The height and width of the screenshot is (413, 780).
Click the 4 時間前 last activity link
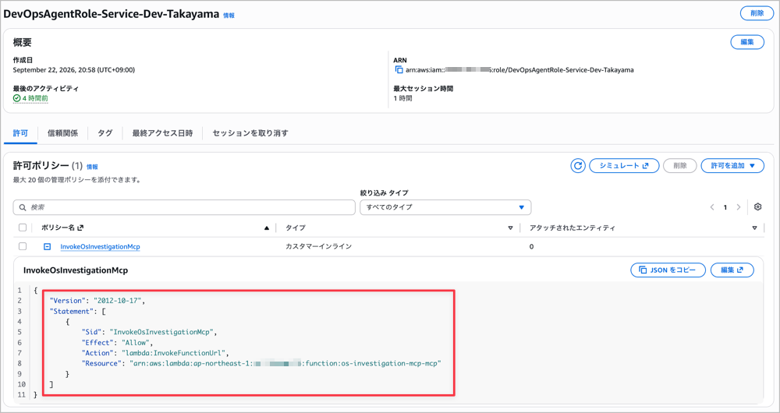31,98
